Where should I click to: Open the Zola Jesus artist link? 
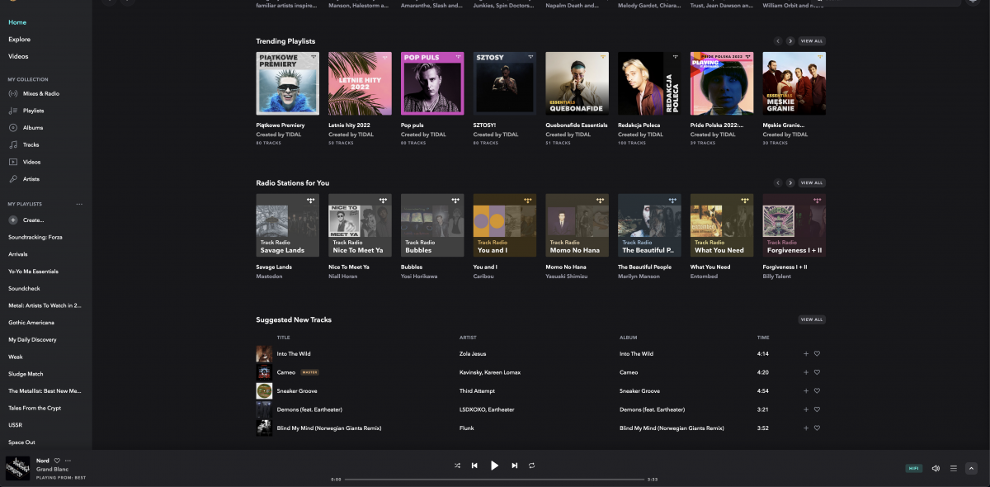(474, 353)
